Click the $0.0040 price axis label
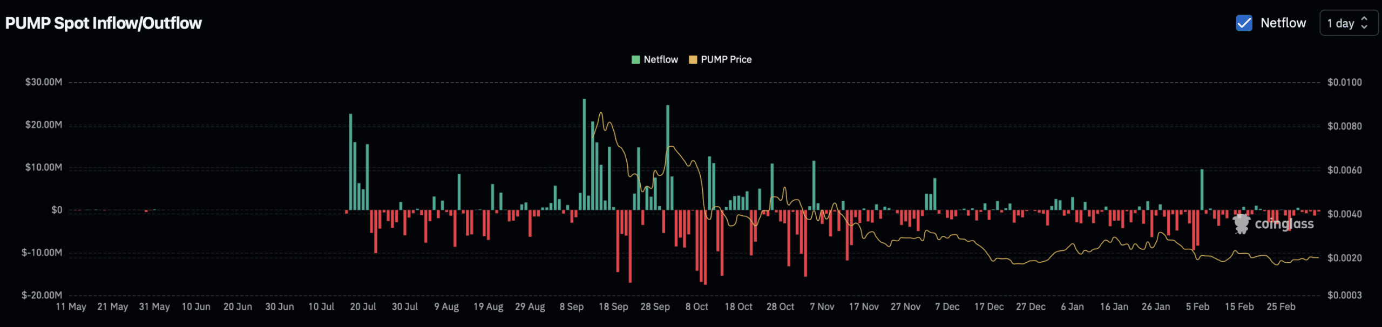This screenshot has width=1382, height=327. (x=1345, y=214)
